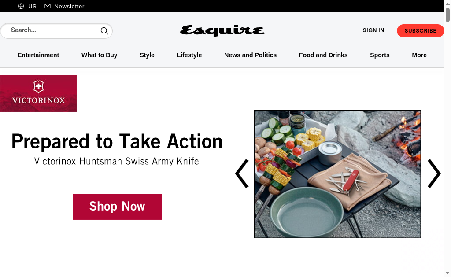Click the red Subscribe button
Image resolution: width=451 pixels, height=277 pixels.
coord(420,31)
